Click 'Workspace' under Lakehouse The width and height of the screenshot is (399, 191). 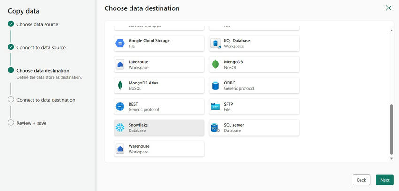click(138, 68)
